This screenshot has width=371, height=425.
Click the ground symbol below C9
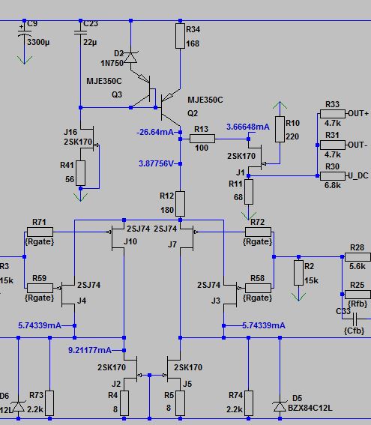pyautogui.click(x=25, y=60)
